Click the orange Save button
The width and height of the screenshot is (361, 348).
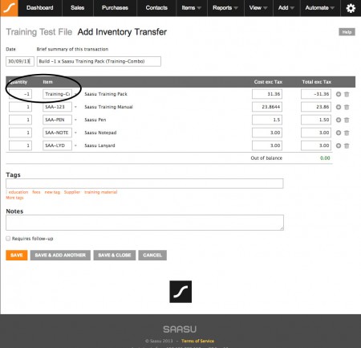(17, 255)
